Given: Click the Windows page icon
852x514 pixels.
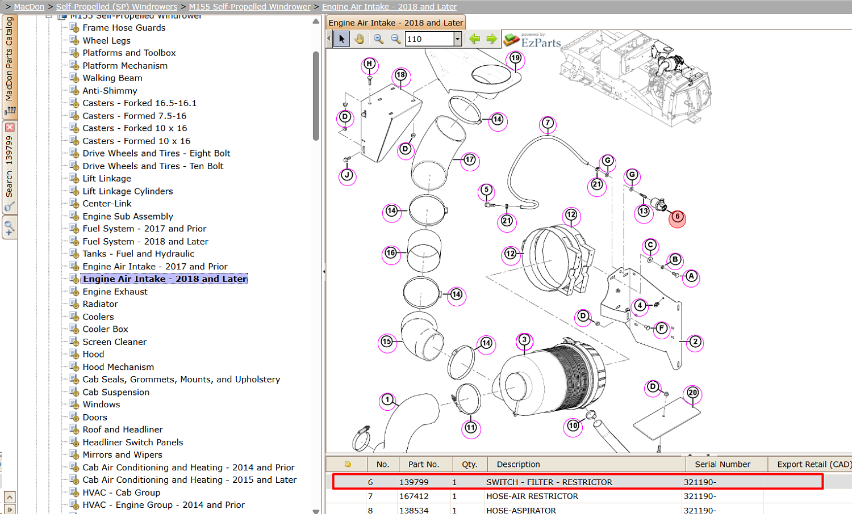Looking at the screenshot, I should click(x=74, y=405).
